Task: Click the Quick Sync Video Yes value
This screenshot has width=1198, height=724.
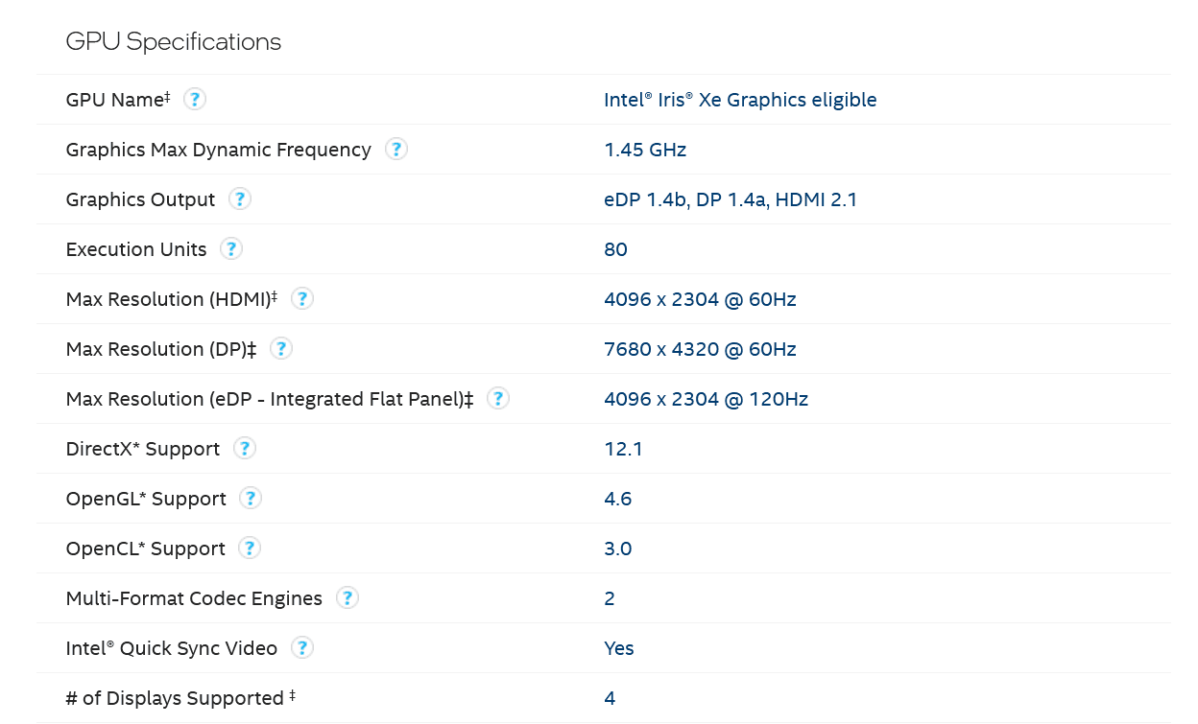Action: coord(619,648)
